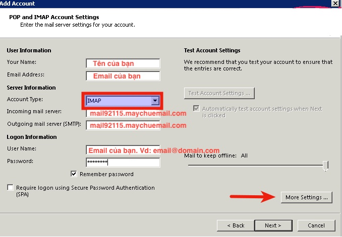Click the Add Account title bar
Viewport: 342px width, 237px height.
click(151, 4)
